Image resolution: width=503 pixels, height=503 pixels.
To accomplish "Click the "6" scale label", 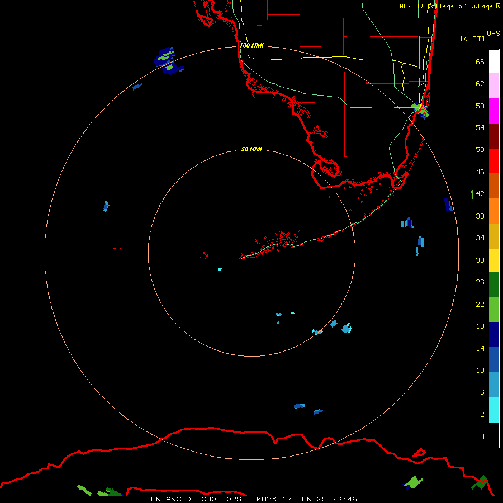I will (482, 392).
